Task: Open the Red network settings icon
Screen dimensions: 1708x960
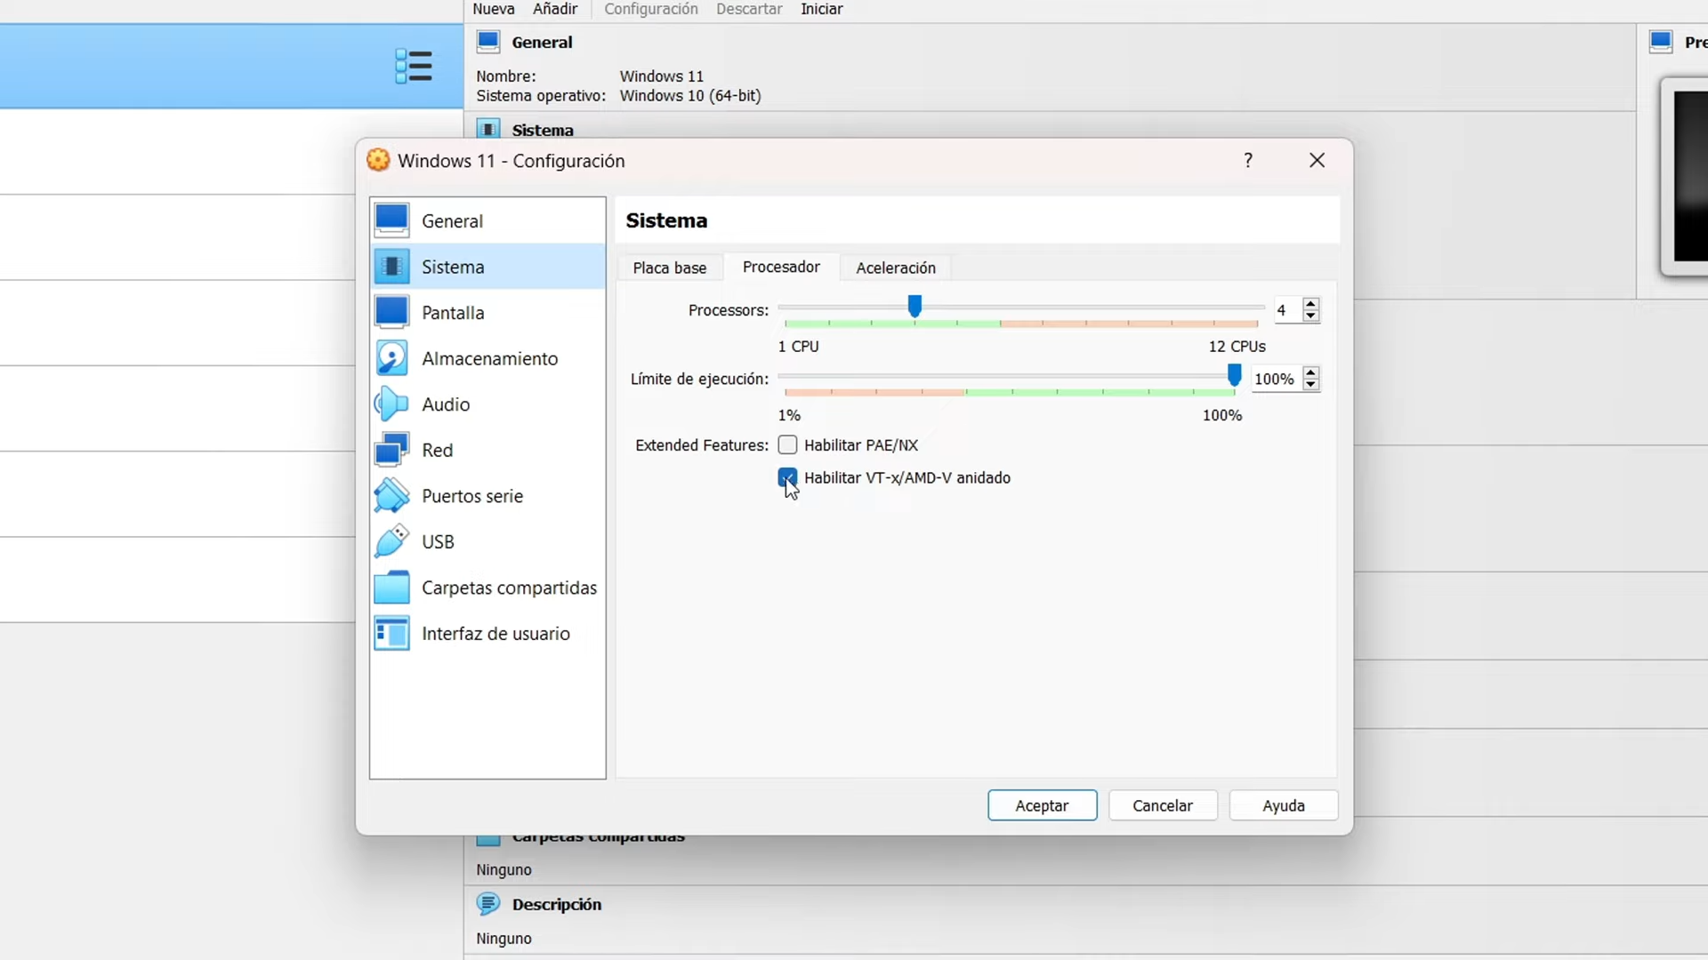Action: pyautogui.click(x=391, y=450)
